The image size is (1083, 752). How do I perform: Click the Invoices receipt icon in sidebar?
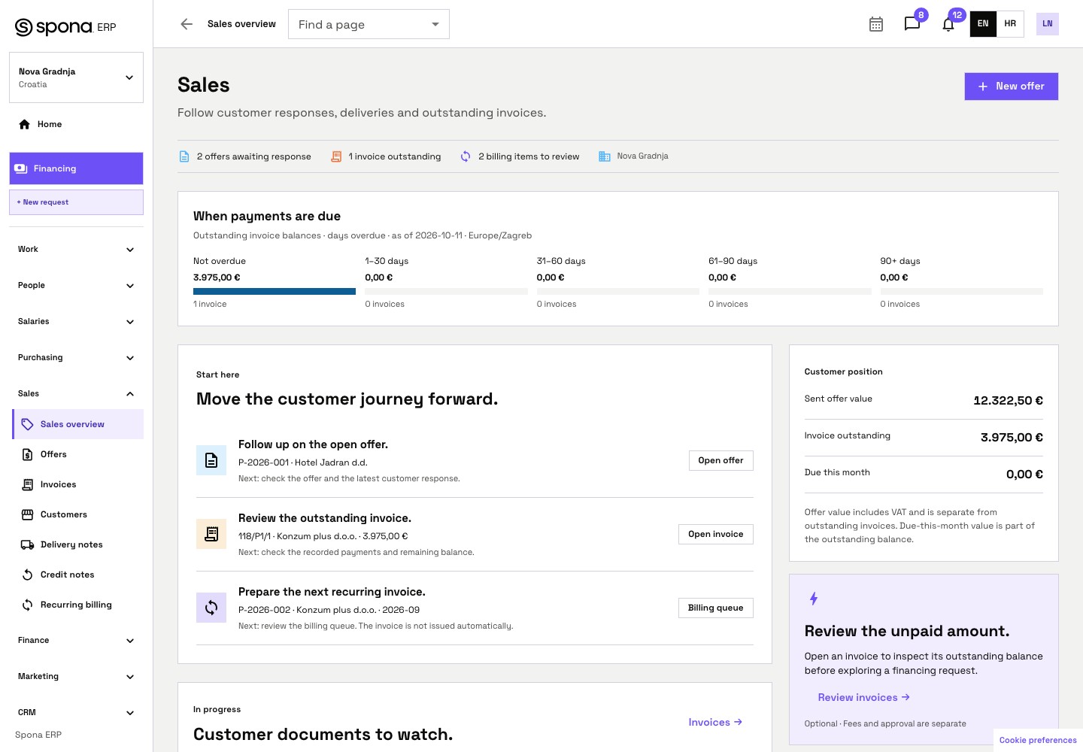pos(28,484)
